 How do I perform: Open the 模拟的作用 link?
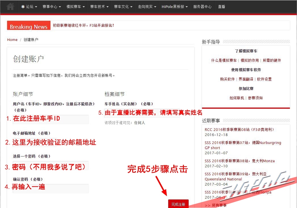[250, 60]
